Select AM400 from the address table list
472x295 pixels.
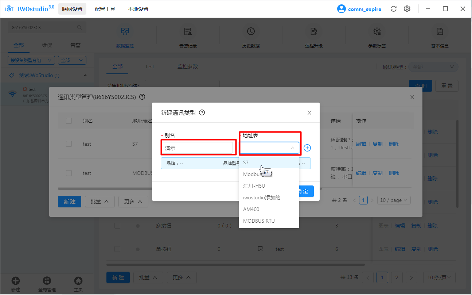[x=251, y=209]
